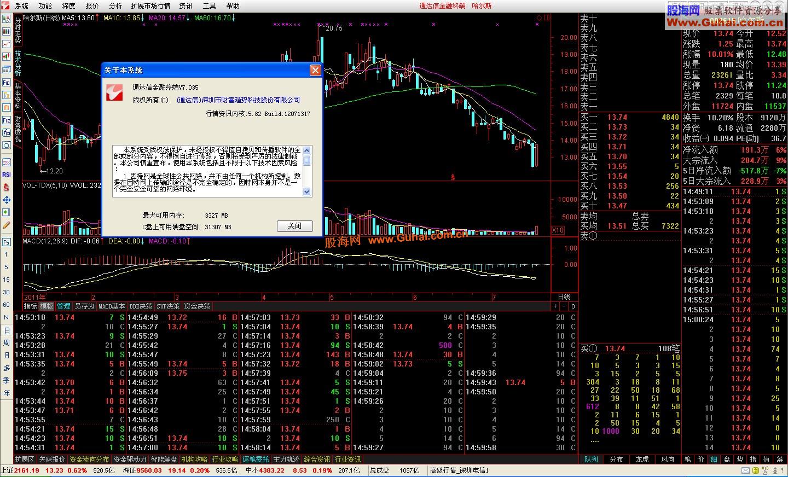This screenshot has width=788, height=477.
Task: Open the 分析 menu
Action: (x=115, y=5)
